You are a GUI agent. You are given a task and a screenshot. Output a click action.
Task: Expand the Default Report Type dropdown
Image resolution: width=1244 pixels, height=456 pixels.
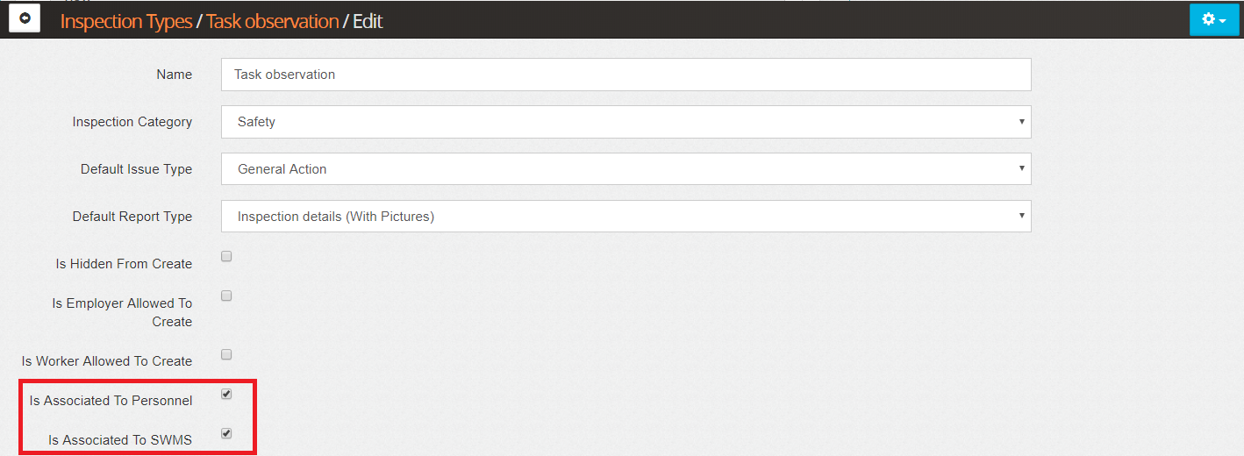[626, 217]
